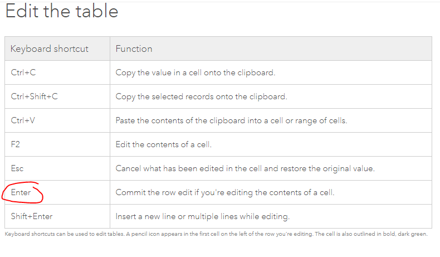Click caption sentence "A pencil icon appears"
Screen dimensions: 440x257
click(x=167, y=234)
